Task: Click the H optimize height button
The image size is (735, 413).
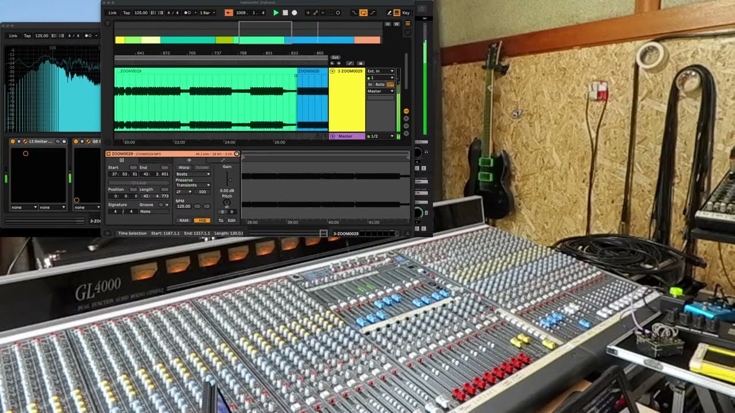Action: [x=388, y=24]
